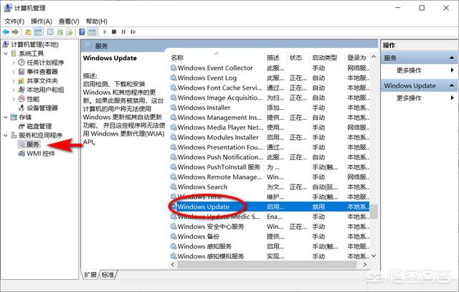The image size is (459, 292).
Task: Click the Windows Search service gear icon
Action: pos(174,187)
